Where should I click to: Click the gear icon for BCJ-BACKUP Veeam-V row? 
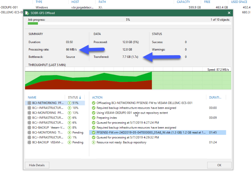(x=29, y=127)
